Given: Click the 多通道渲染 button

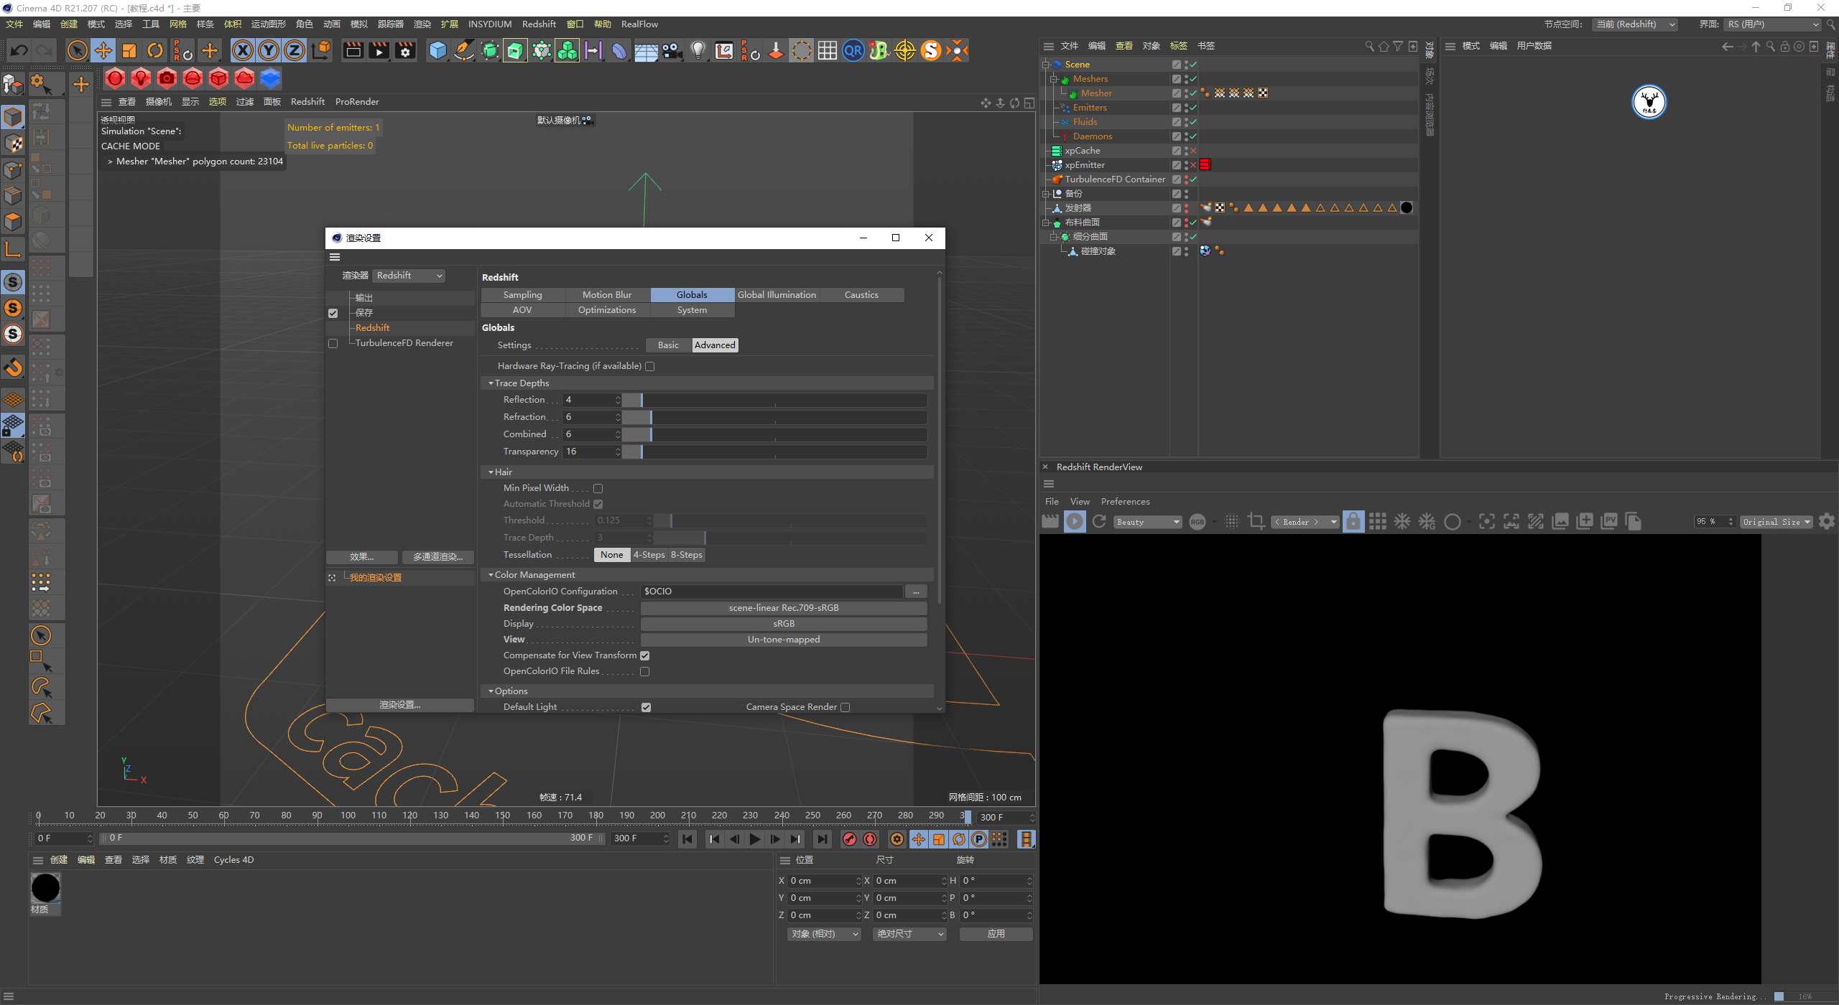Looking at the screenshot, I should tap(437, 557).
